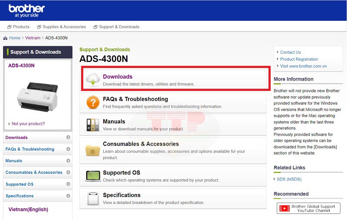Select Supported OS text in left sidebar
The height and width of the screenshot is (220, 347).
20,184
